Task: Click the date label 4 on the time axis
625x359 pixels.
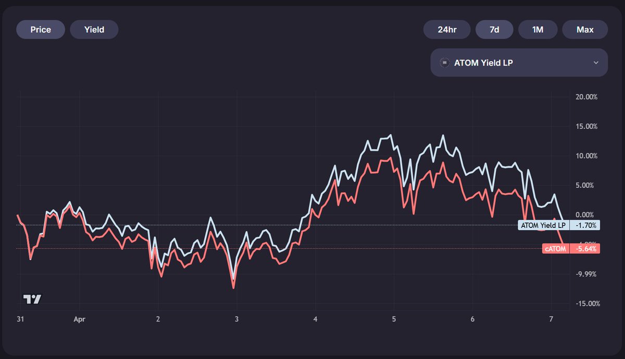Action: point(315,319)
